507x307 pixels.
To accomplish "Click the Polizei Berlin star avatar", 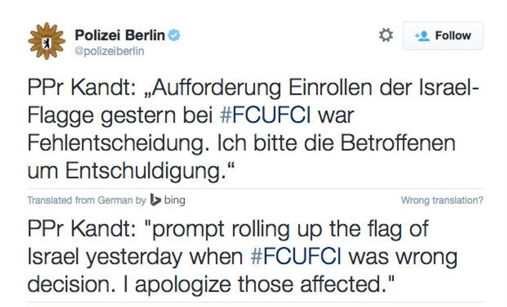I will tap(47, 41).
